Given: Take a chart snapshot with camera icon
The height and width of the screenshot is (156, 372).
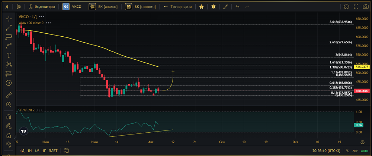Looking at the screenshot, I should (365, 7).
